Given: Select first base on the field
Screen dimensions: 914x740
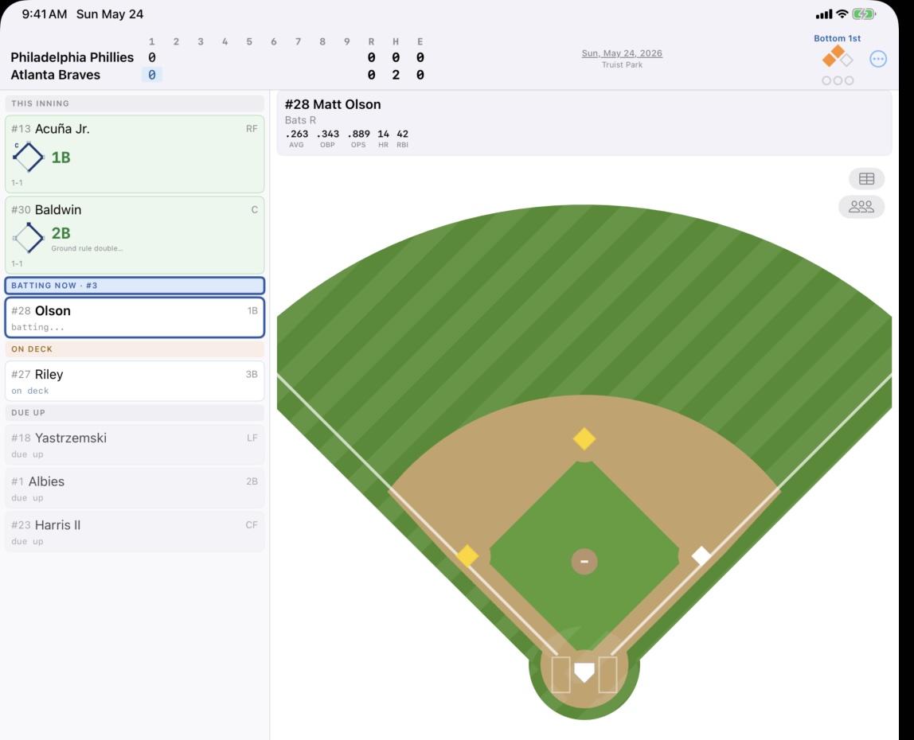Looking at the screenshot, I should (x=701, y=555).
